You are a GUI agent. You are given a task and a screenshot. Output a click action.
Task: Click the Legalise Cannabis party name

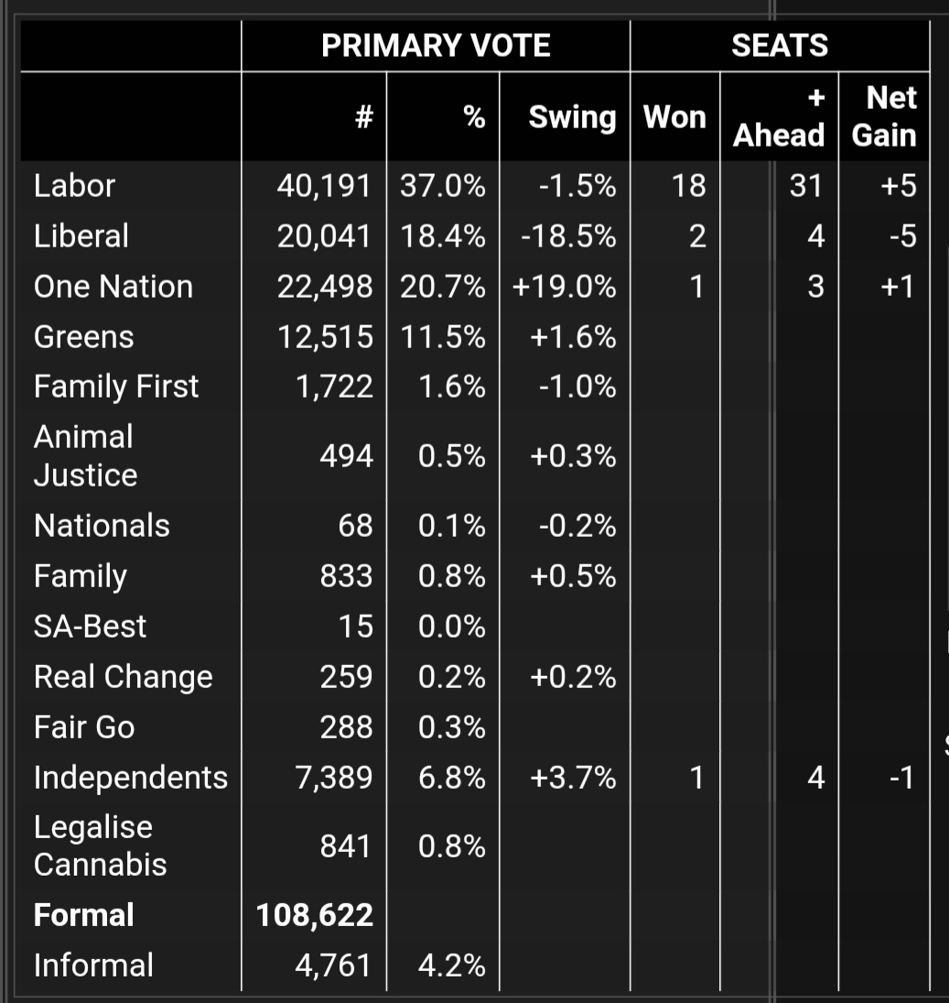point(101,845)
